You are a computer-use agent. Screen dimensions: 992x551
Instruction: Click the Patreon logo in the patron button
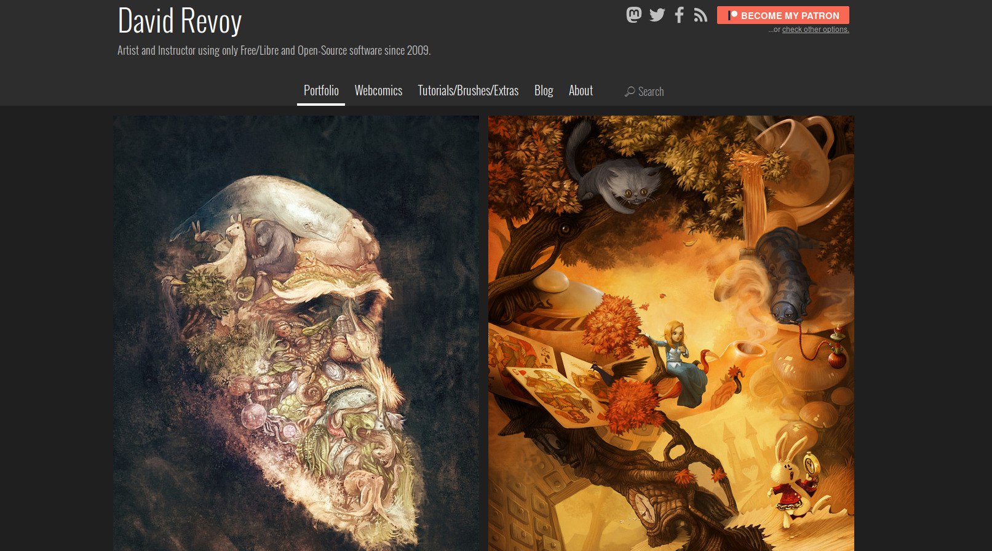732,15
